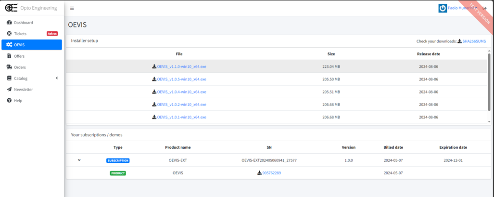Click download icon for OEVIS v1.1.0
This screenshot has width=494, height=197.
click(x=154, y=66)
